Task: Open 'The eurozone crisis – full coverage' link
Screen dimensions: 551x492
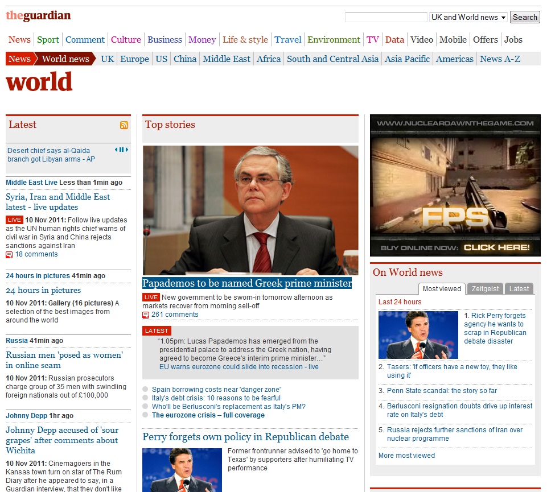Action: click(x=208, y=415)
